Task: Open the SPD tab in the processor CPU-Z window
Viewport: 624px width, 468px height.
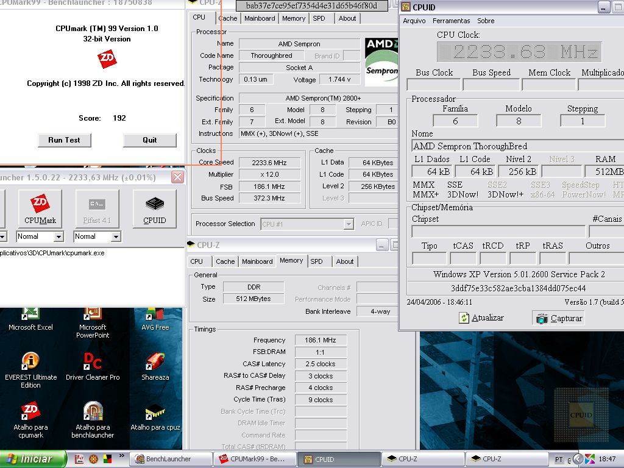Action: 319,18
